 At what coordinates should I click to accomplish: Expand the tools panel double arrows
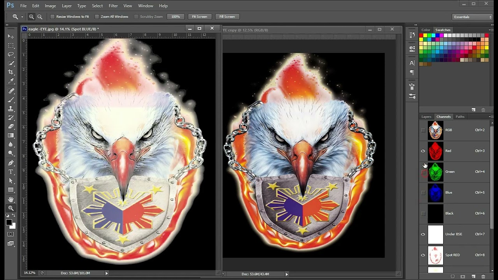7,25
